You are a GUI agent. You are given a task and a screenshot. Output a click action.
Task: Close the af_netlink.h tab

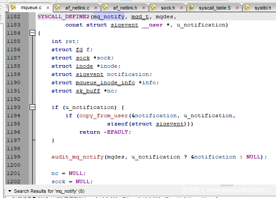point(143,8)
